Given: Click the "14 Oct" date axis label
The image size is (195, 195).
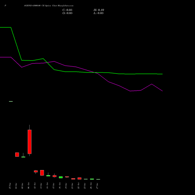Looking at the screenshot, I should pyautogui.click(x=48, y=186).
